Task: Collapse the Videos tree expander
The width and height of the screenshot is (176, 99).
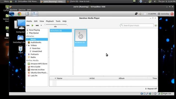Action: click(27, 45)
